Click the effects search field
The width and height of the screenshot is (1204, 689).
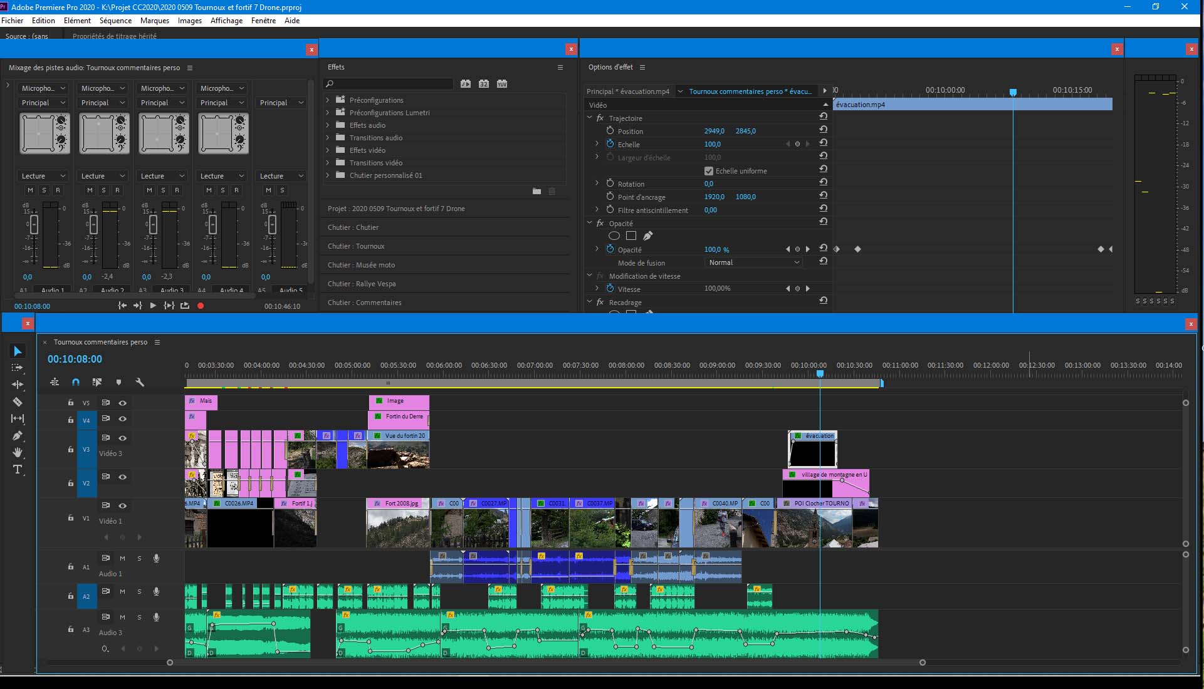pos(388,83)
